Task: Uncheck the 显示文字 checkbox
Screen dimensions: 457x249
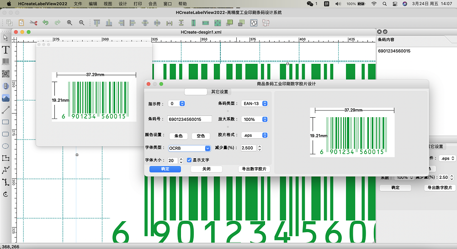Action: pyautogui.click(x=189, y=160)
